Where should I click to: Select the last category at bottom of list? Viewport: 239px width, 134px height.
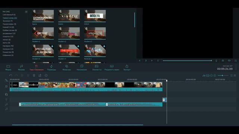pyautogui.click(x=8, y=55)
